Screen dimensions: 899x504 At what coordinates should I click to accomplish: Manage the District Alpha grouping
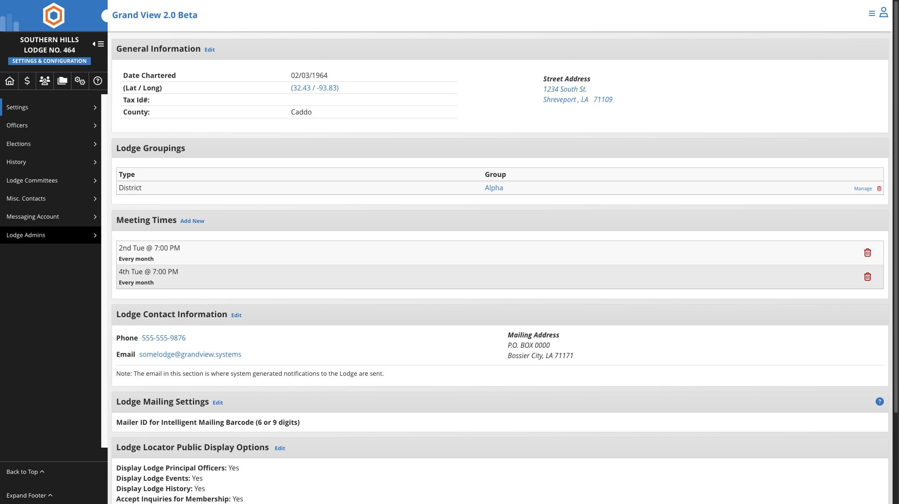[x=863, y=189]
